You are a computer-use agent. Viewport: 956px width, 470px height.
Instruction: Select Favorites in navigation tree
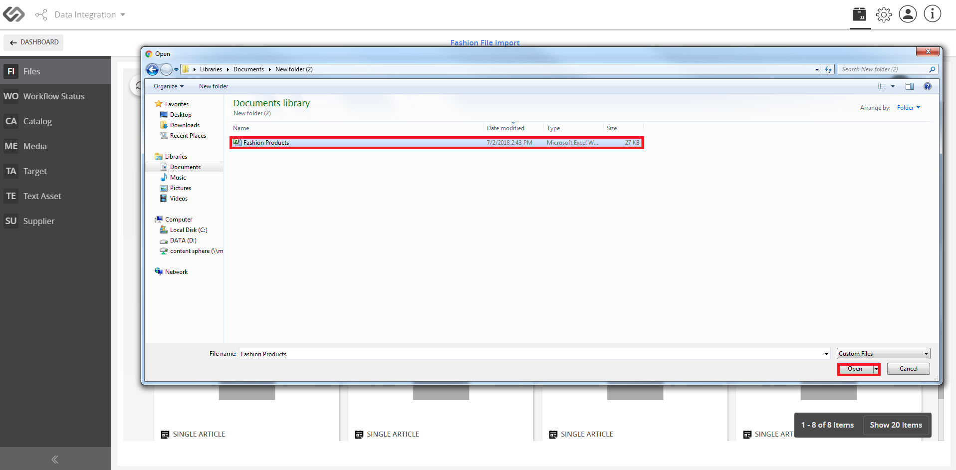click(177, 104)
